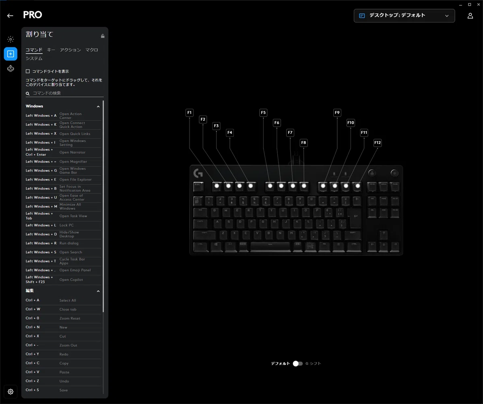The height and width of the screenshot is (404, 483).
Task: Select Ctrl + A Select All command
Action: [x=64, y=300]
